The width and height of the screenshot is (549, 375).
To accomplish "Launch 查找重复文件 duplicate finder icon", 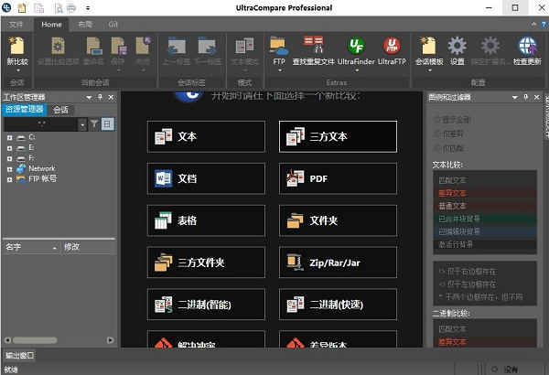I will pos(313,47).
